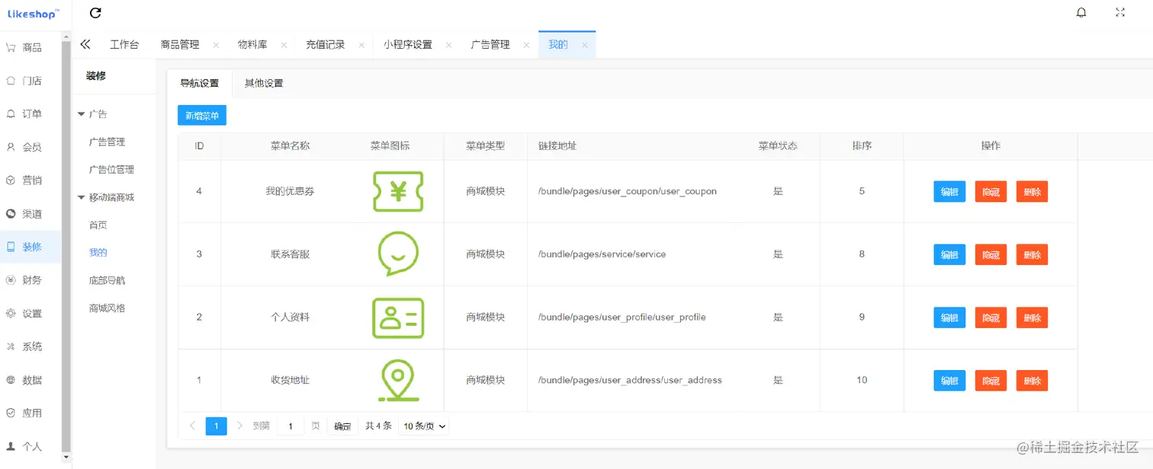Switch to the 广告管理 tab
The width and height of the screenshot is (1153, 469).
click(490, 45)
